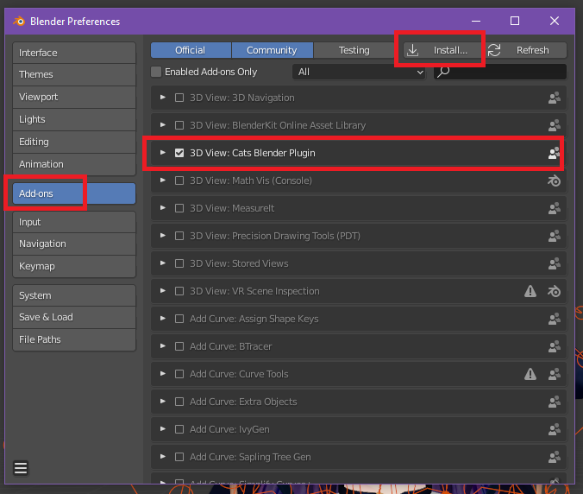Expand Curve Tools add-on details

tap(162, 374)
